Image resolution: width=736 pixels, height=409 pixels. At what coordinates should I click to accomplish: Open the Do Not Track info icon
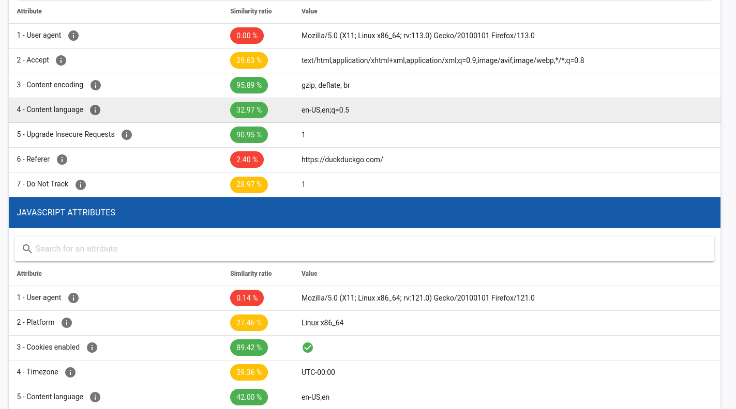point(81,184)
